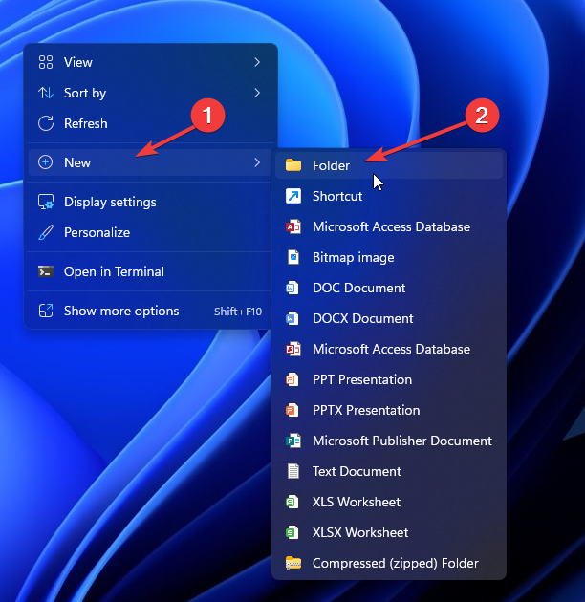The height and width of the screenshot is (602, 585).
Task: Click the Shift+F10 shortcut hint
Action: point(238,311)
